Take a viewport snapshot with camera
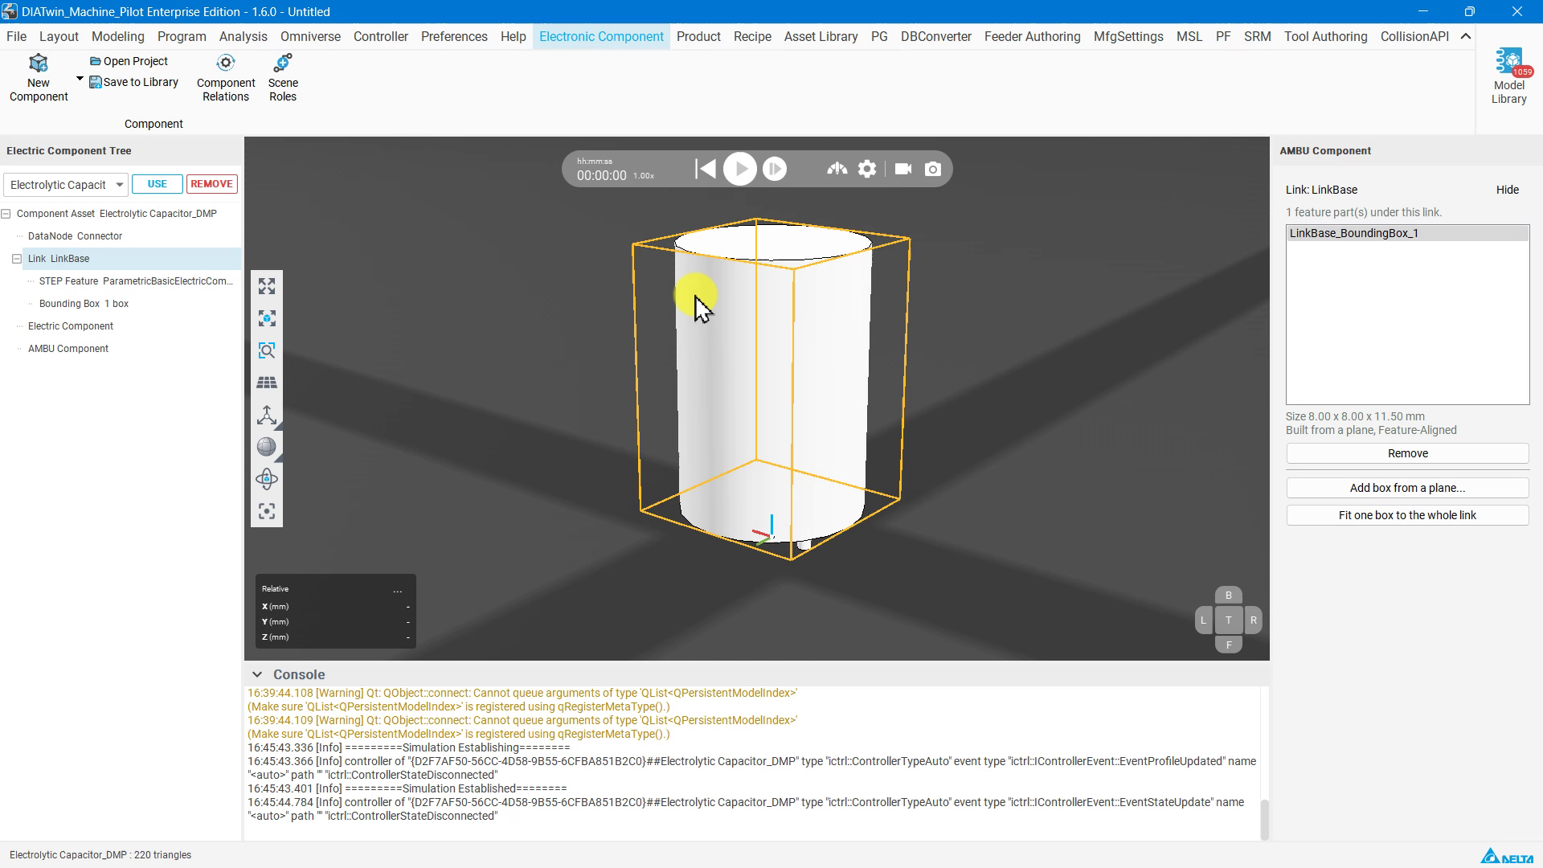 [933, 169]
